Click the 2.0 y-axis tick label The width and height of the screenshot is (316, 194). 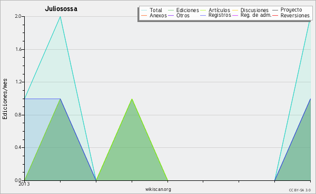(18, 16)
